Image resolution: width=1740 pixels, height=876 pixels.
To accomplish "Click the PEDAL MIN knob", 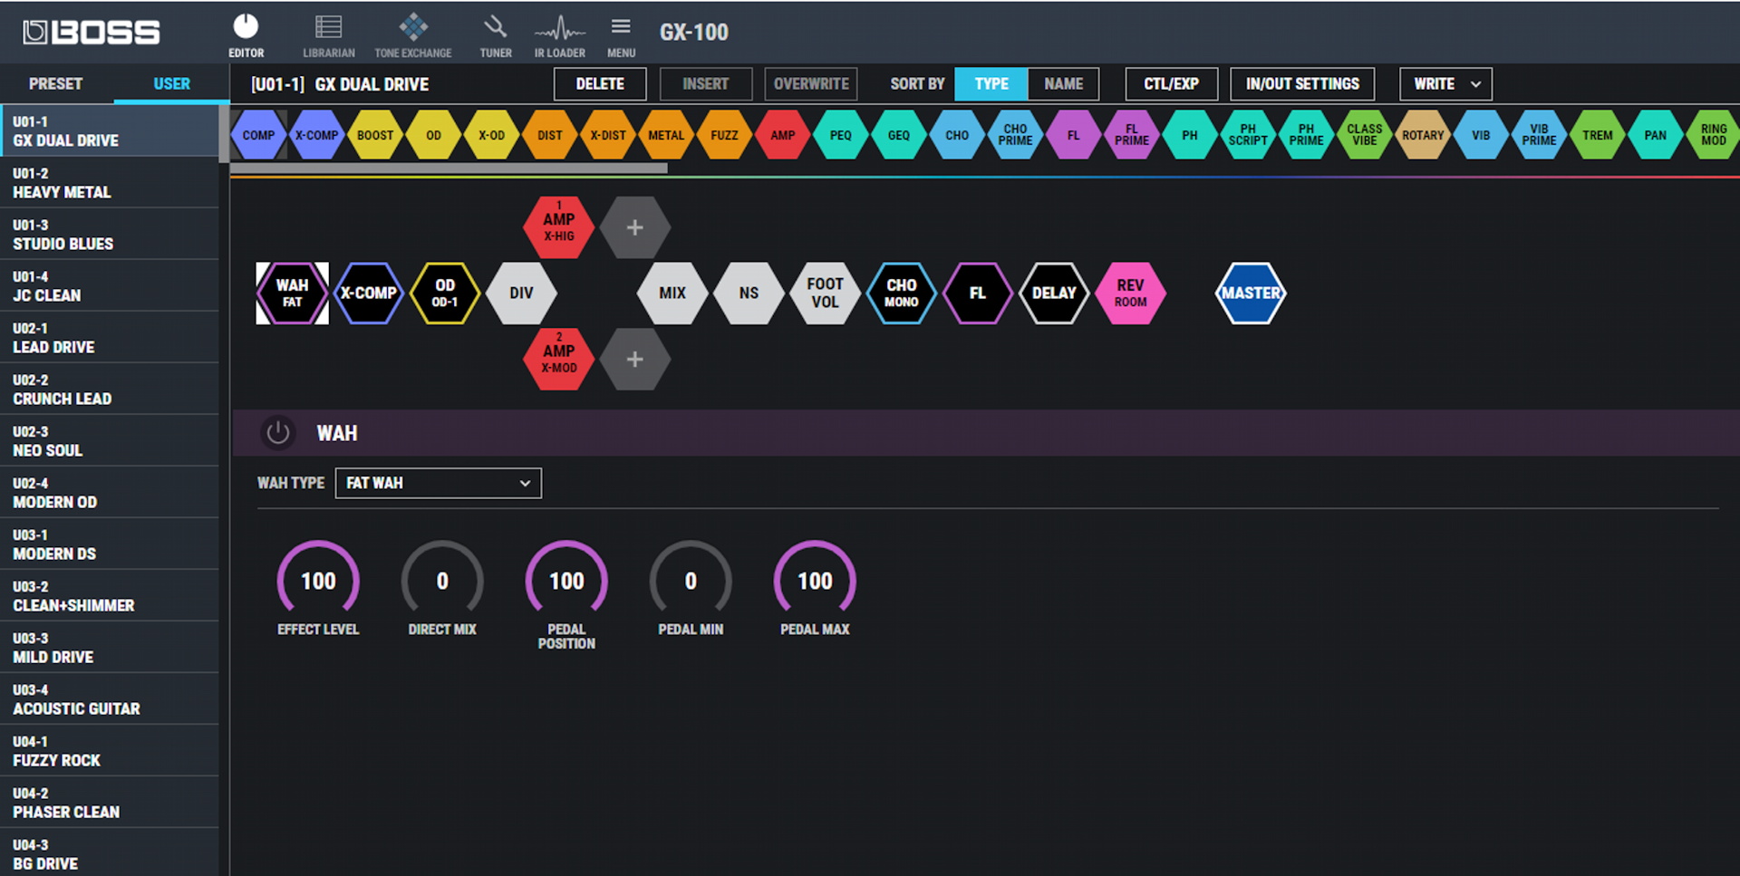I will click(x=691, y=580).
